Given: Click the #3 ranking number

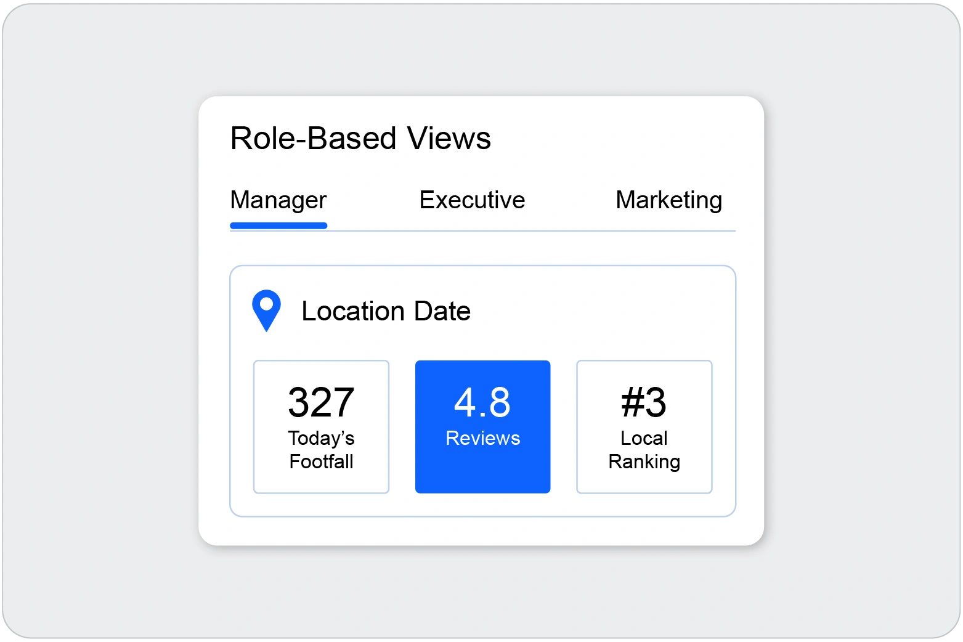Looking at the screenshot, I should pyautogui.click(x=644, y=402).
